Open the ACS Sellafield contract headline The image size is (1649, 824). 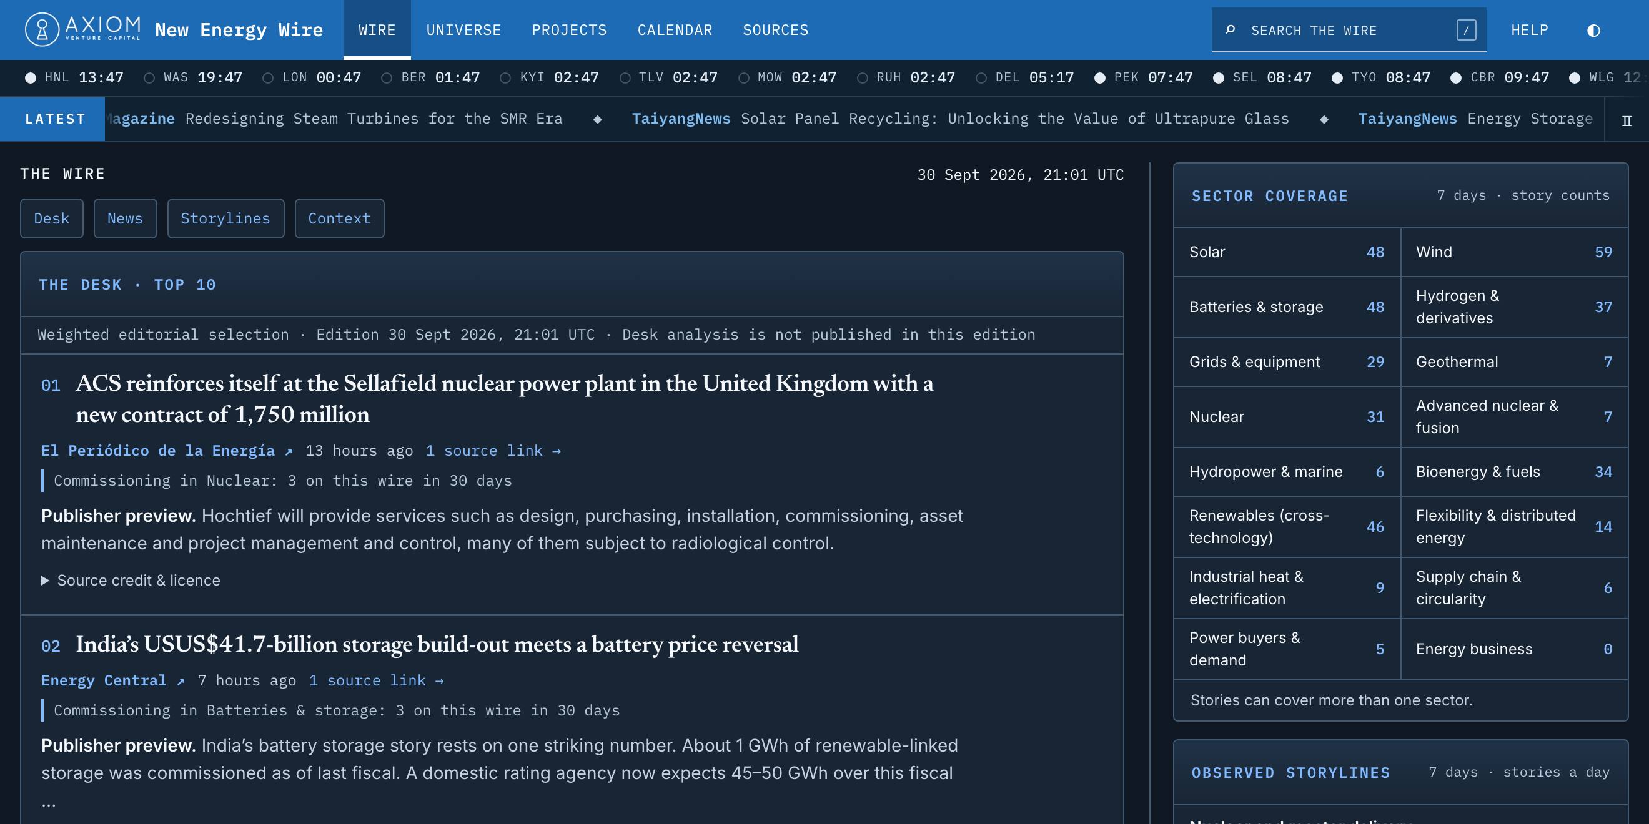505,398
